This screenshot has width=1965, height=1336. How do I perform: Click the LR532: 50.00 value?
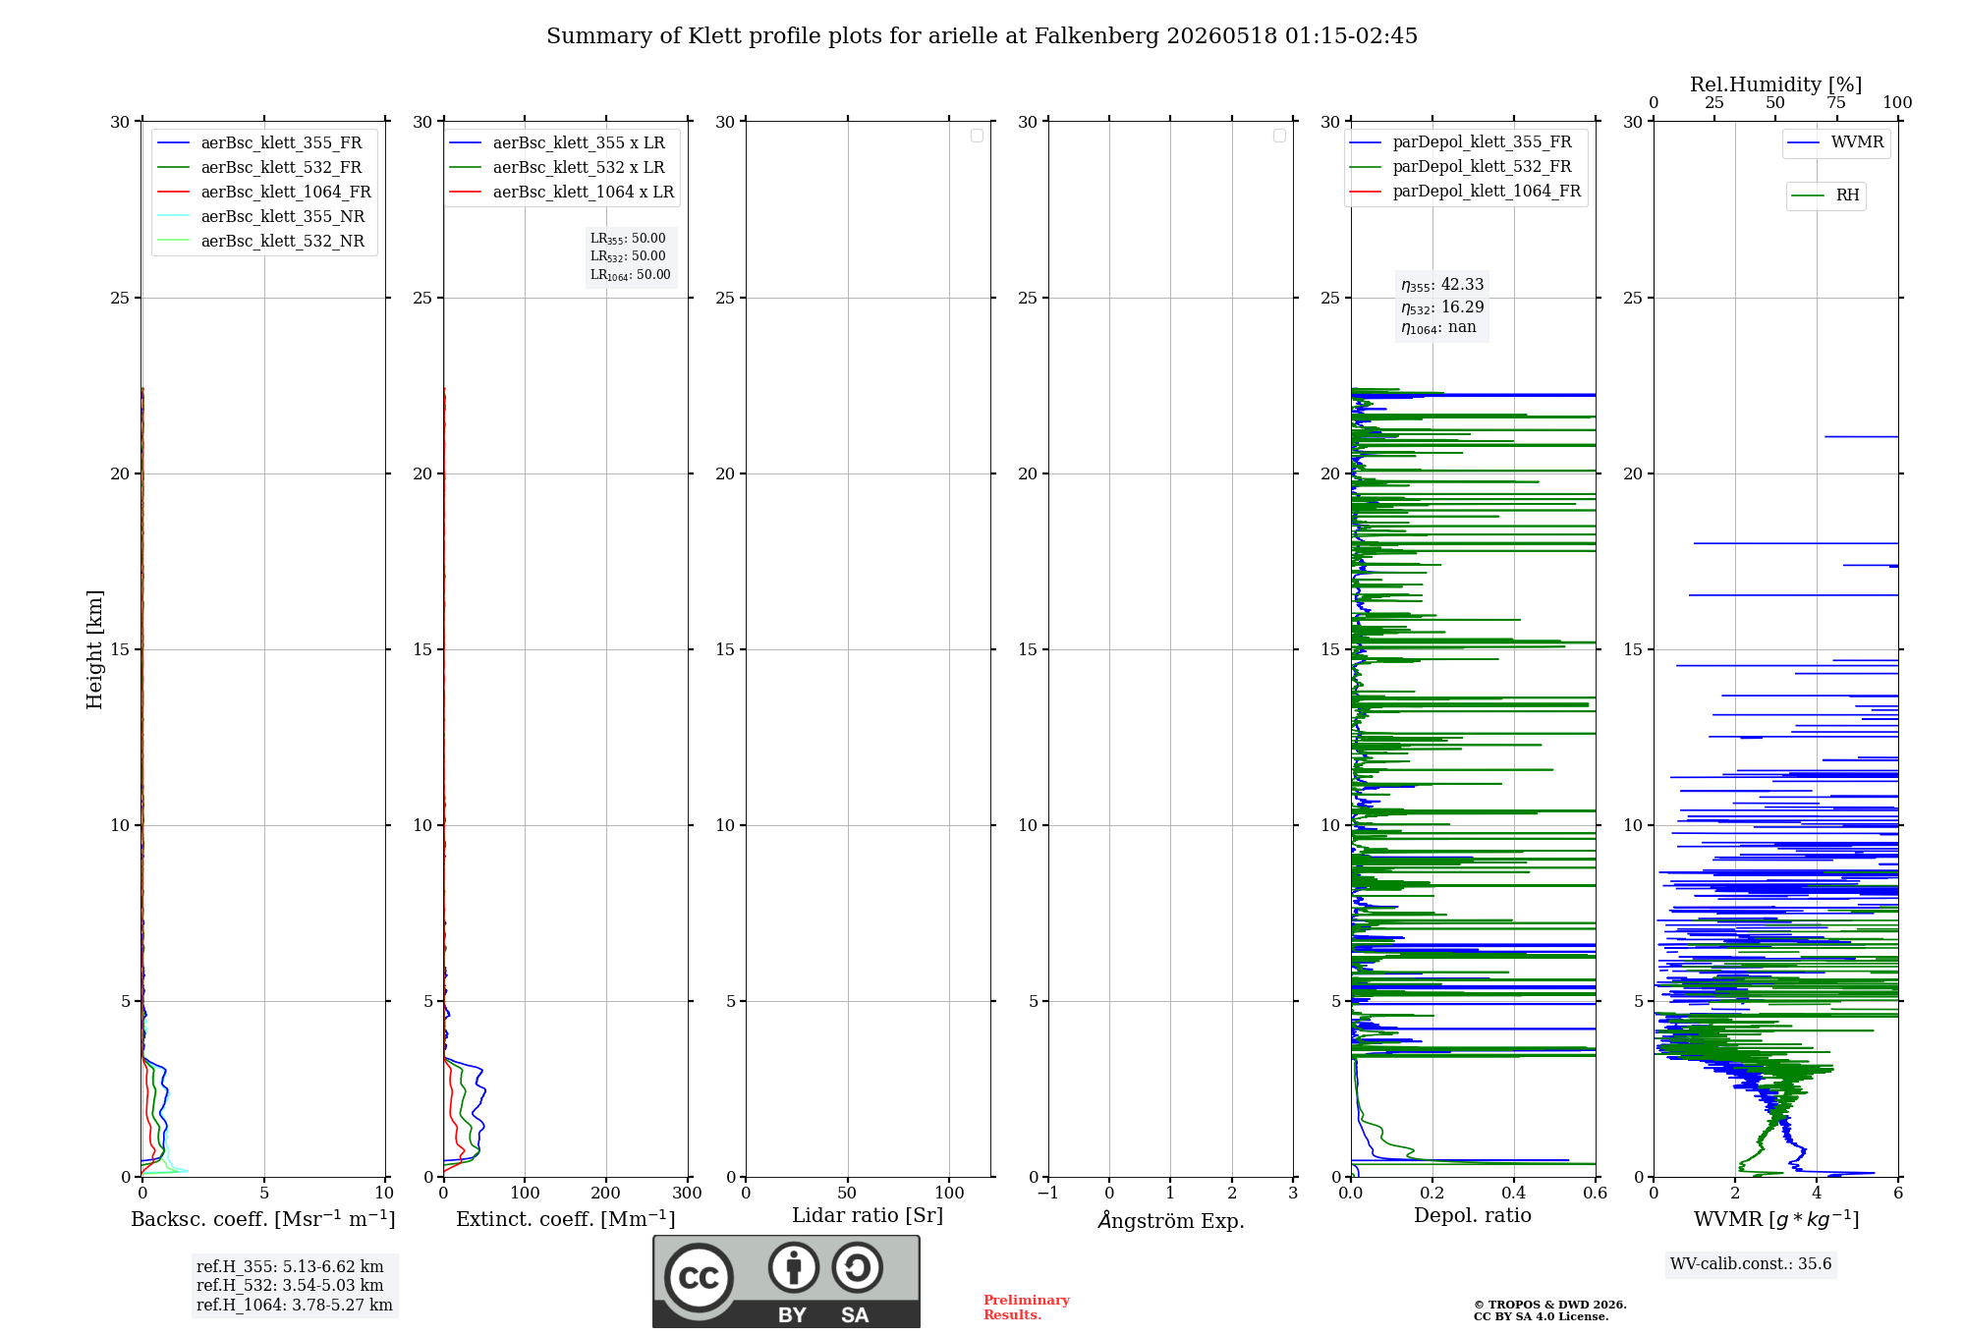628,256
